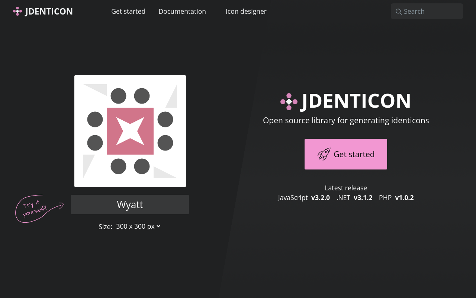The image size is (476, 298).
Task: Open JavaScript v3.2.0 release link
Action: point(304,198)
